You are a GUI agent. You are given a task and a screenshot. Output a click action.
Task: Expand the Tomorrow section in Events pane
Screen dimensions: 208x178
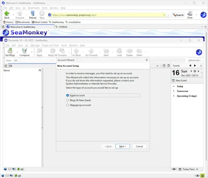[x=174, y=91]
